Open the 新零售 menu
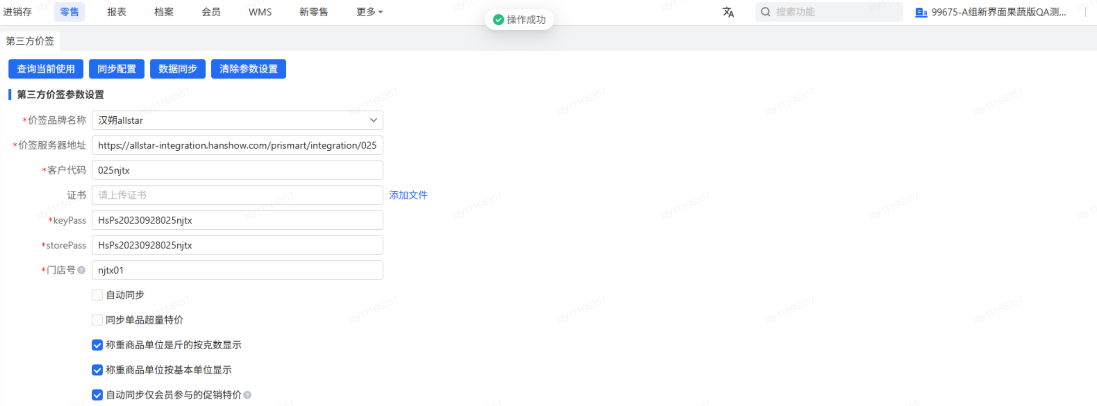This screenshot has width=1097, height=406. pos(314,12)
